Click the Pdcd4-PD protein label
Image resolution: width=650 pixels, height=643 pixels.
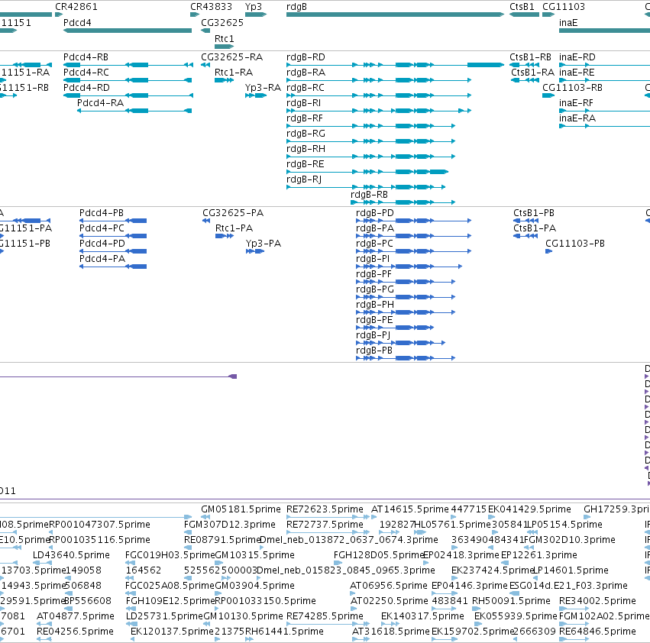click(x=102, y=244)
